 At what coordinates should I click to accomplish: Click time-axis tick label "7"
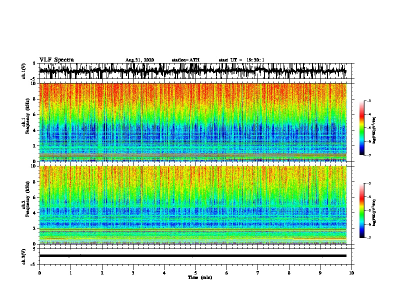pos(258,273)
